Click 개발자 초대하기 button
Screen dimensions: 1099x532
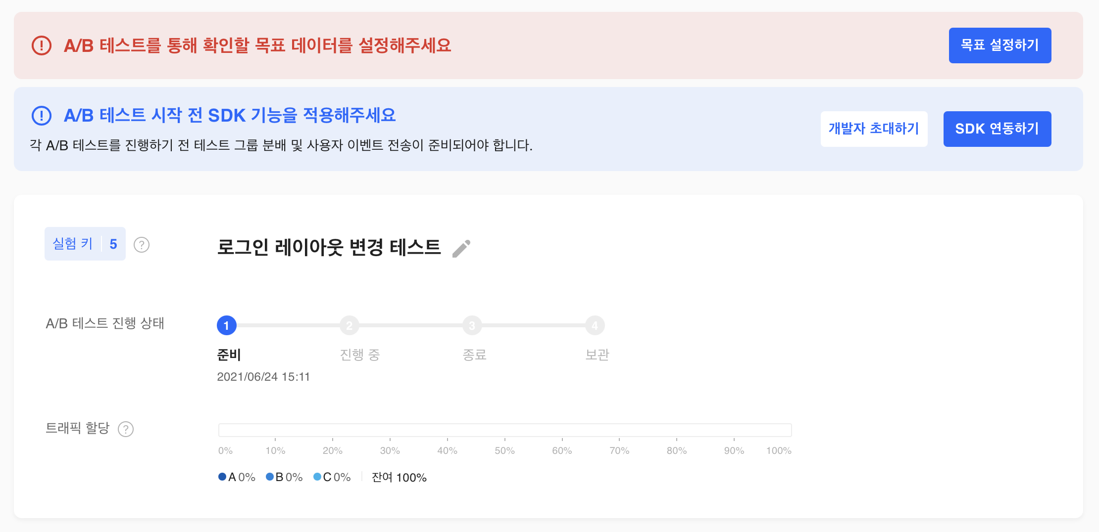click(874, 129)
